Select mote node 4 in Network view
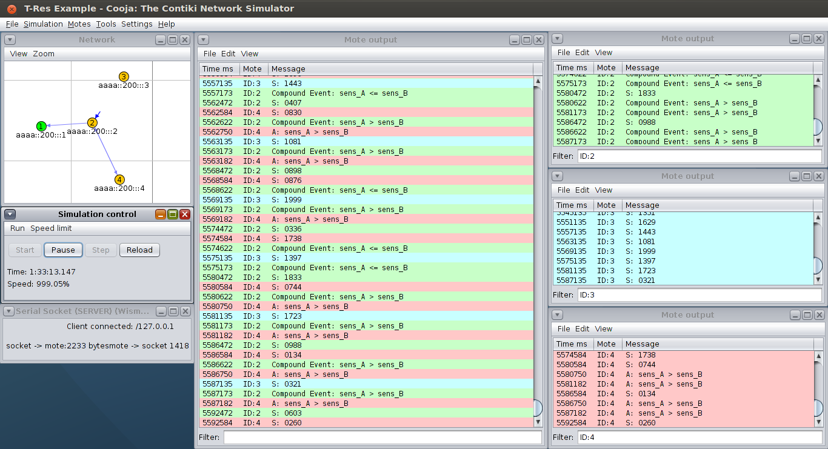828x449 pixels. click(119, 179)
